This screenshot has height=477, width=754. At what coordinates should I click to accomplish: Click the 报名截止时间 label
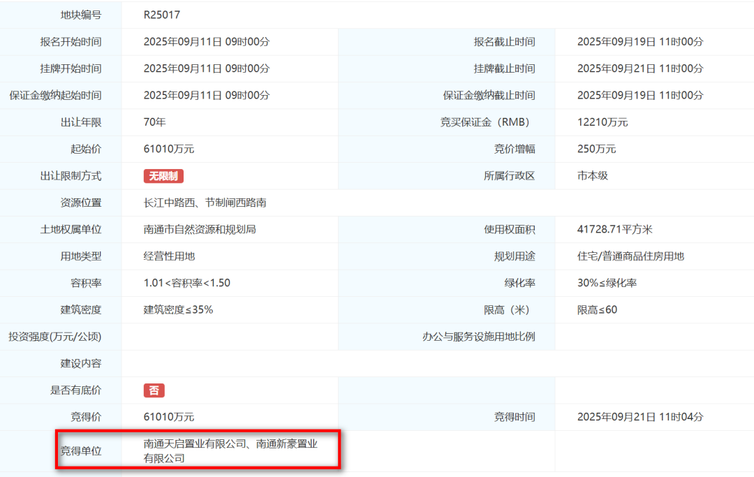click(x=505, y=42)
